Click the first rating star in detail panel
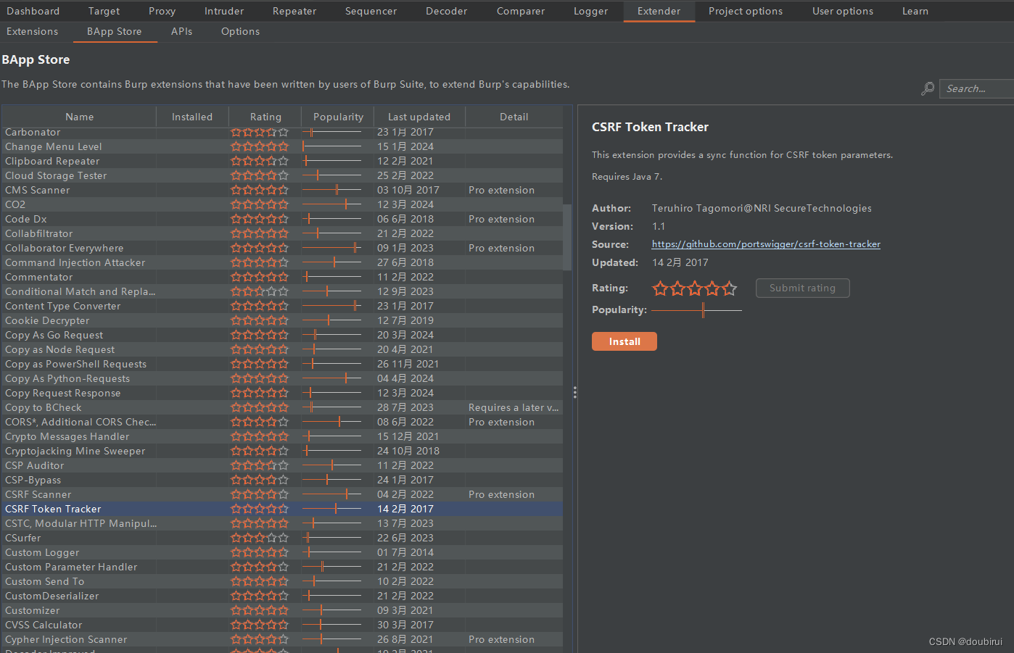 (x=660, y=288)
